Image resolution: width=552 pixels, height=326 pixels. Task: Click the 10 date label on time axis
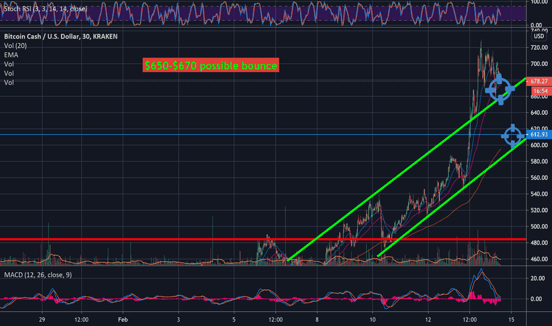coord(373,319)
